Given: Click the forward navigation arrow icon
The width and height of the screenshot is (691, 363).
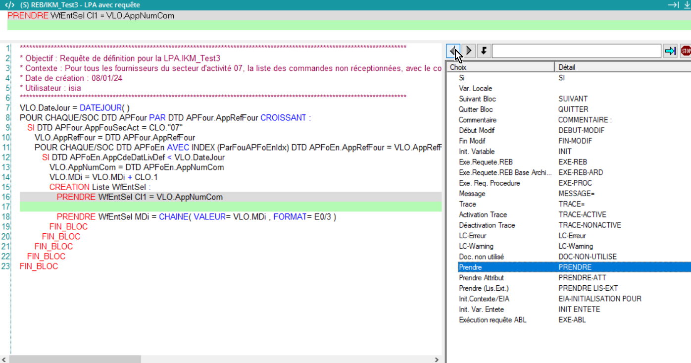Looking at the screenshot, I should [x=469, y=51].
